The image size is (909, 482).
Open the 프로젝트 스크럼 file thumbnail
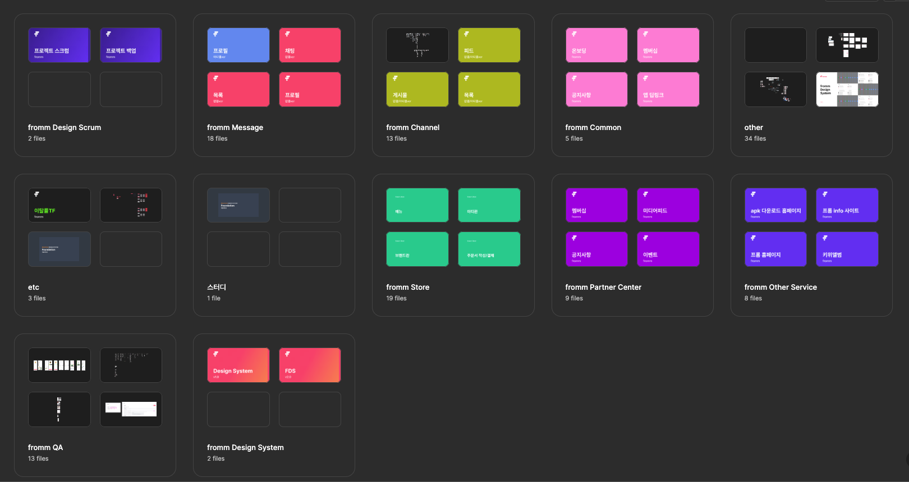[59, 45]
